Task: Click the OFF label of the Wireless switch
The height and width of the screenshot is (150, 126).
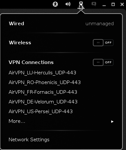Action: point(108,43)
